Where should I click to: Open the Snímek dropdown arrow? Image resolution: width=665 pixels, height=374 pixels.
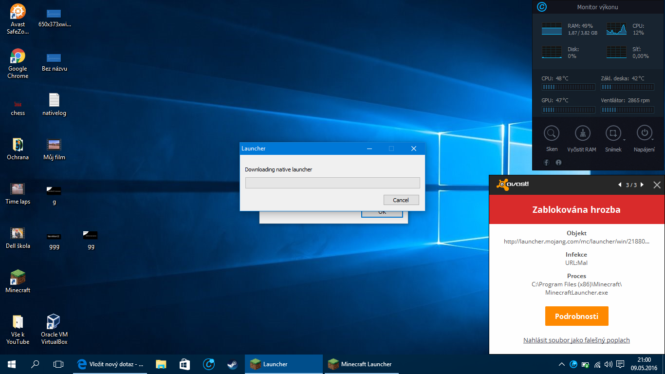click(x=624, y=140)
